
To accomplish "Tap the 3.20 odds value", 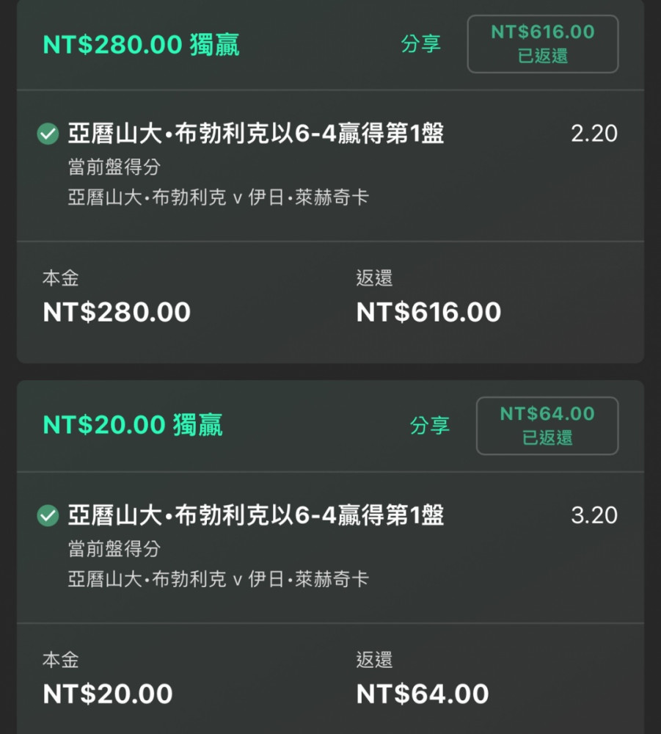I will 594,515.
